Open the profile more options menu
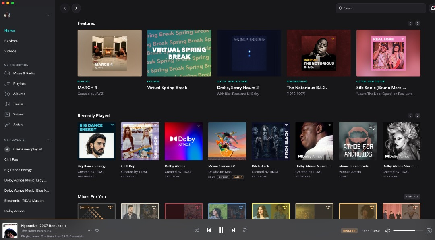The height and width of the screenshot is (240, 435). tap(47, 15)
